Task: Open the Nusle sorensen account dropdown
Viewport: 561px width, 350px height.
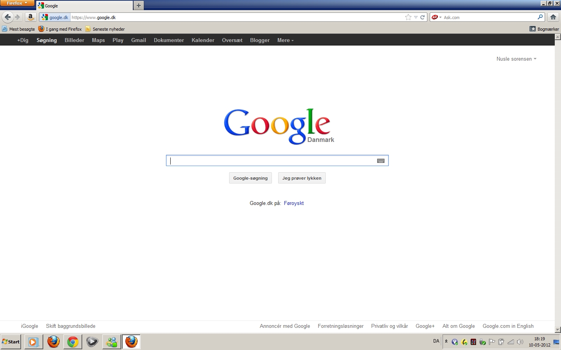Action: [517, 59]
